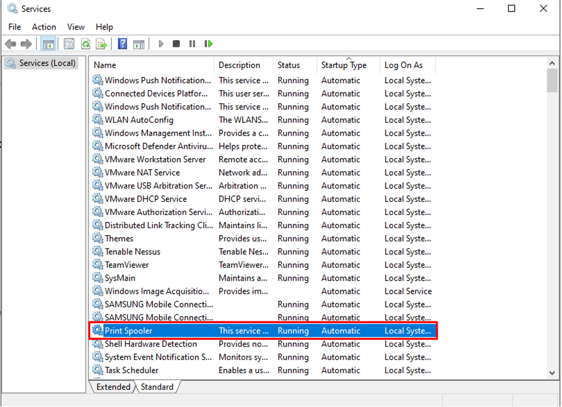Click the Forward arrow in toolbar
This screenshot has height=407, width=562.
click(x=26, y=44)
